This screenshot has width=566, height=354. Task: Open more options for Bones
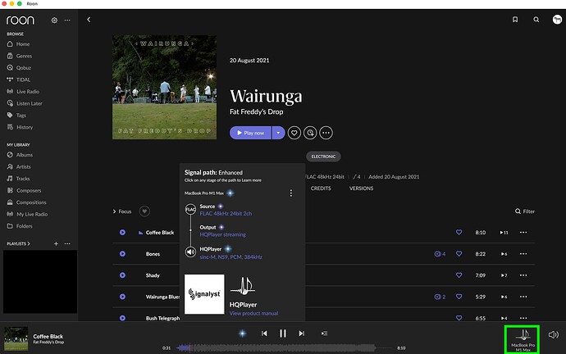pos(523,254)
